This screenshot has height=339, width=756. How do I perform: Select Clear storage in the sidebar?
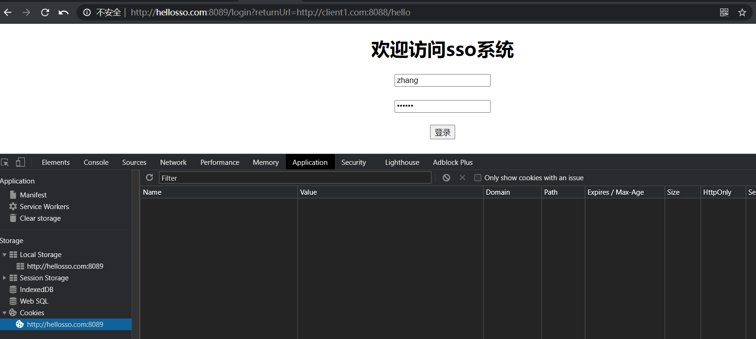click(40, 218)
